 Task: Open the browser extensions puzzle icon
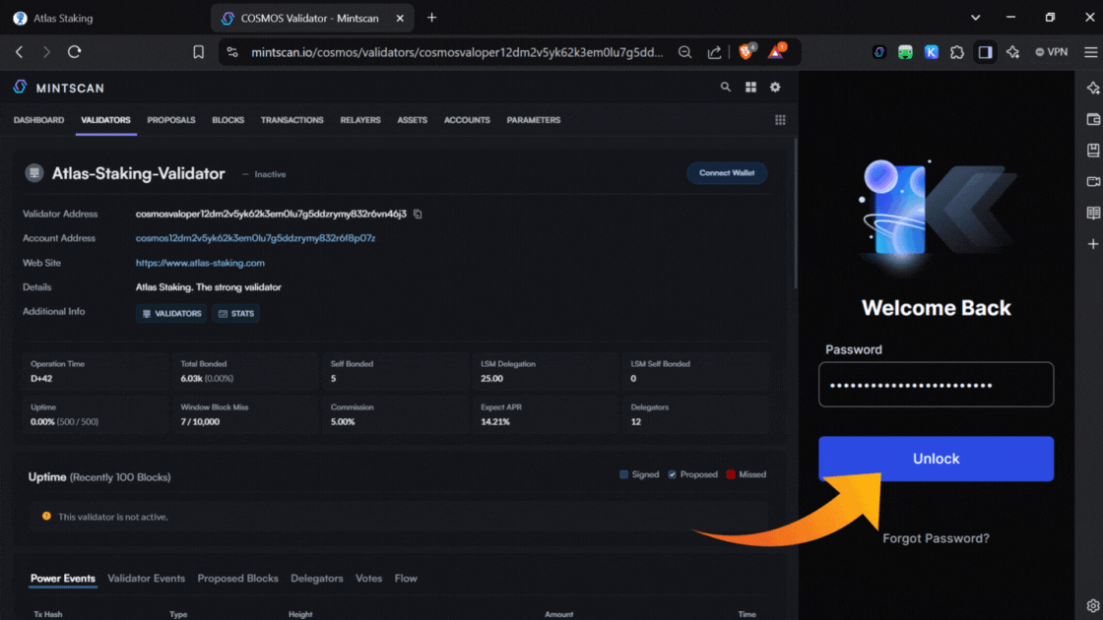(957, 52)
